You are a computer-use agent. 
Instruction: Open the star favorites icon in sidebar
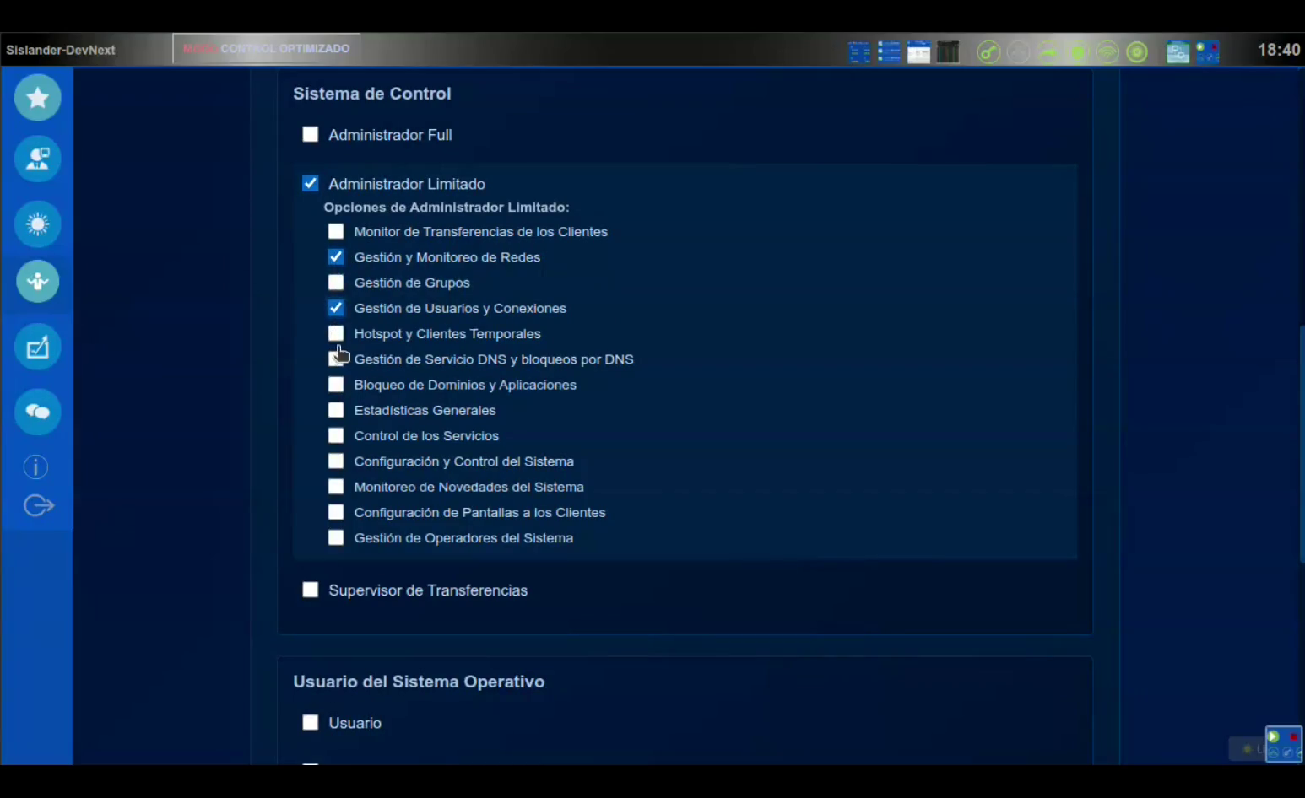coord(37,98)
